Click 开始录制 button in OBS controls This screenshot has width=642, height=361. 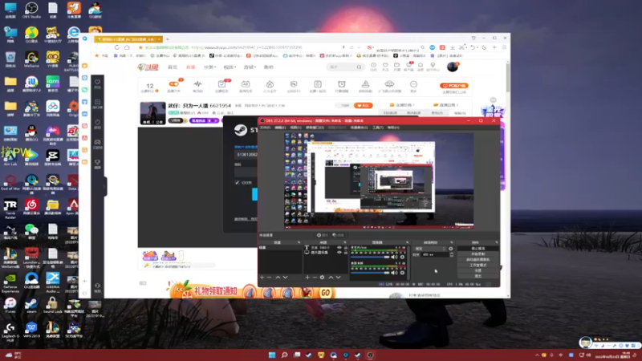pos(477,254)
